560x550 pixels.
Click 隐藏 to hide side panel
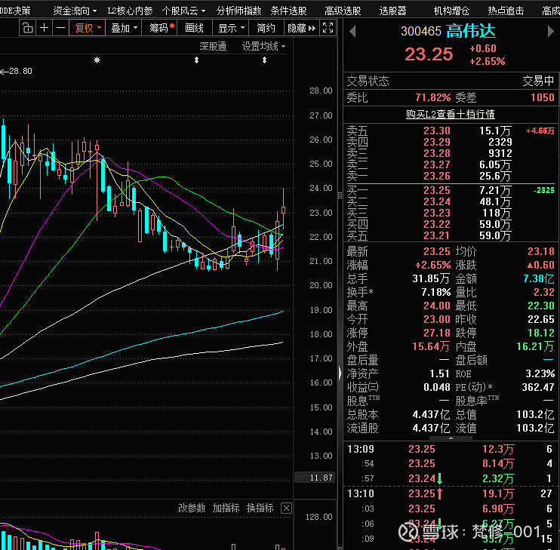click(301, 28)
